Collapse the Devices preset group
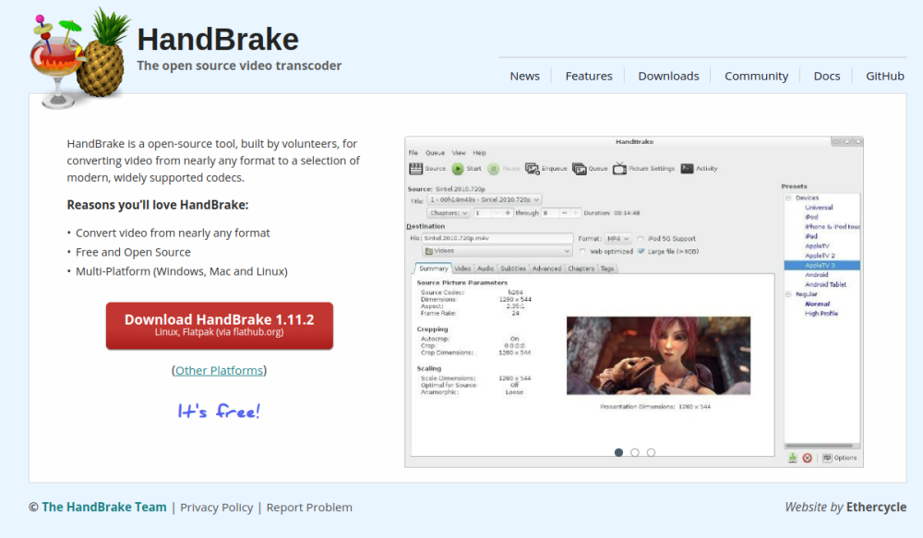Viewport: 923px width, 538px height. click(788, 198)
